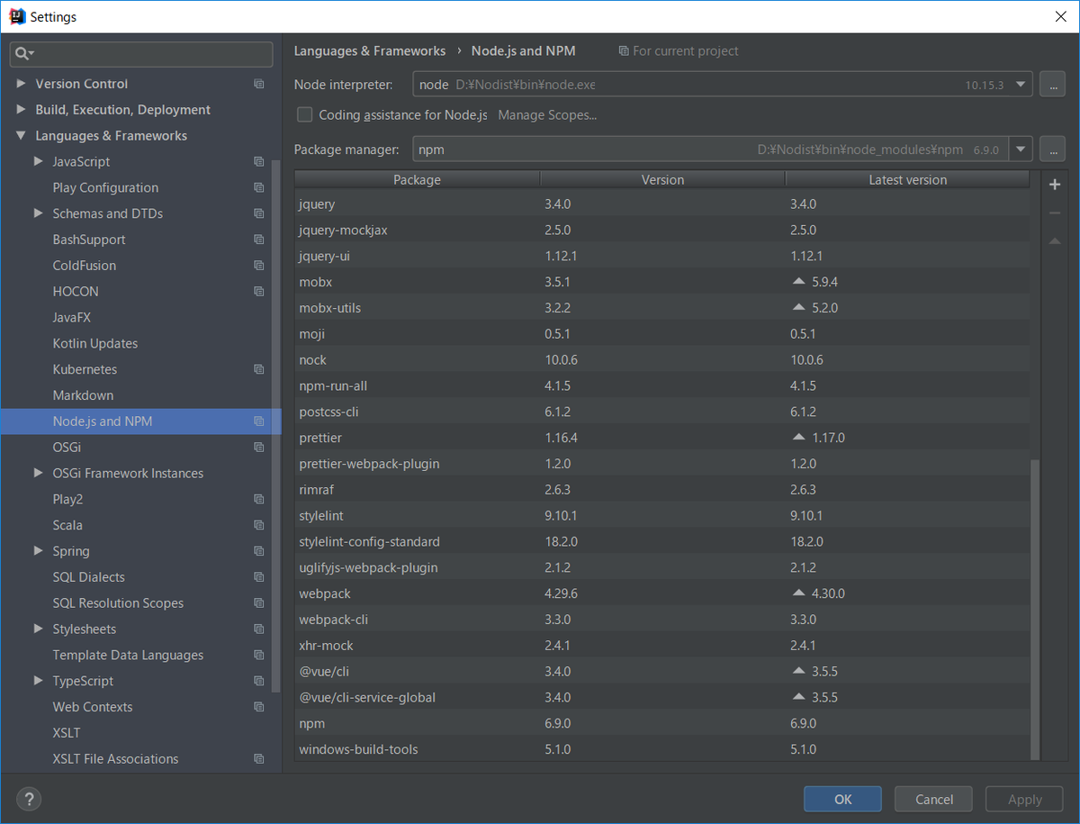Click the upgrade package arrow icon
This screenshot has width=1080, height=824.
click(1055, 240)
